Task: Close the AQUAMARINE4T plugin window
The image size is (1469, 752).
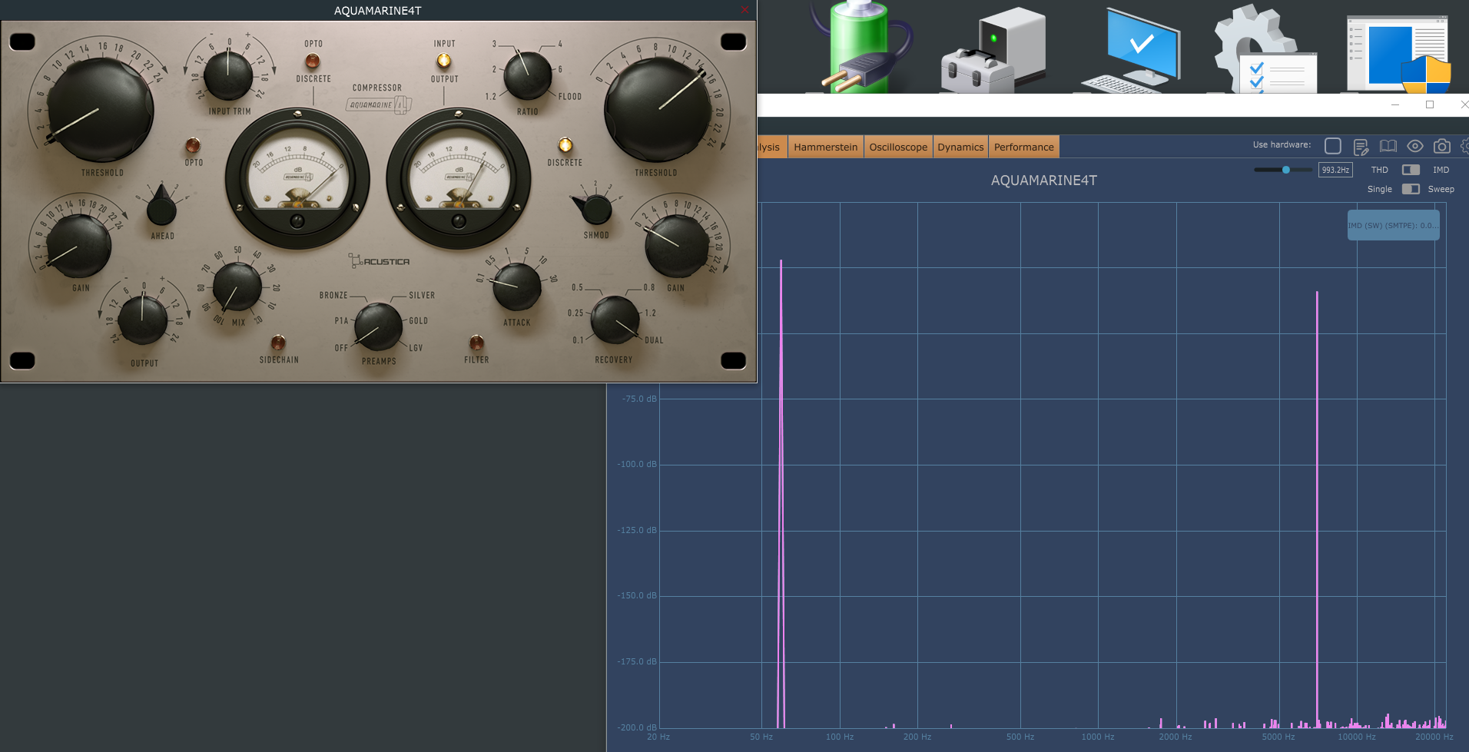Action: pos(744,10)
